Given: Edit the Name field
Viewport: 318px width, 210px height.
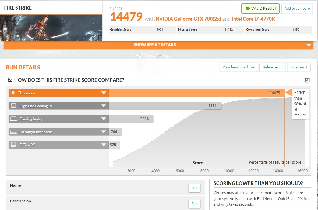Looking at the screenshot, I should point(195,188).
